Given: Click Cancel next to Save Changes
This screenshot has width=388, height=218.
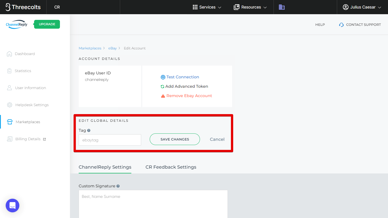Looking at the screenshot, I should (x=217, y=139).
